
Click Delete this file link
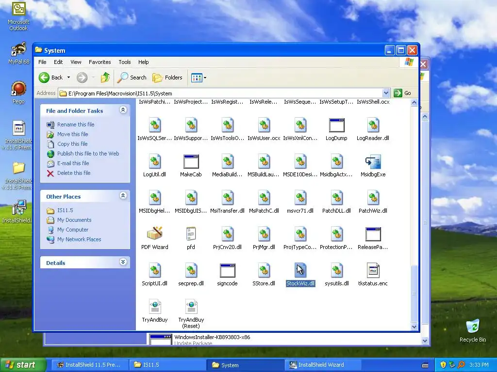[x=74, y=173]
